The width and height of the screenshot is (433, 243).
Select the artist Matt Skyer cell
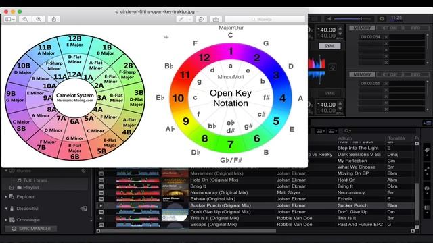tap(288, 192)
